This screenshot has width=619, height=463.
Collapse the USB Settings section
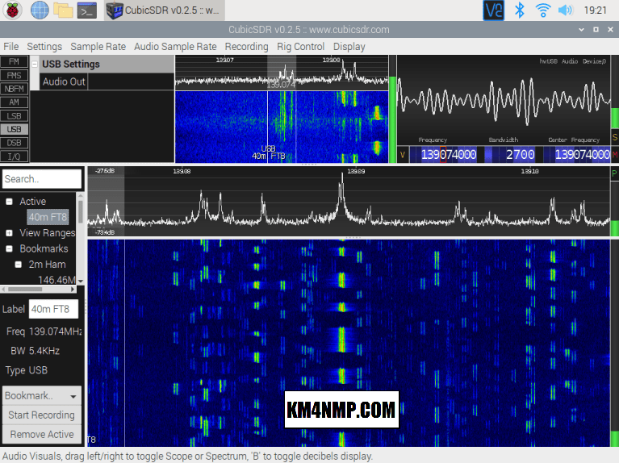coord(35,65)
